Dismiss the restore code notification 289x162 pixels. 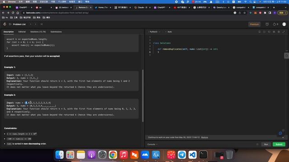(283, 137)
